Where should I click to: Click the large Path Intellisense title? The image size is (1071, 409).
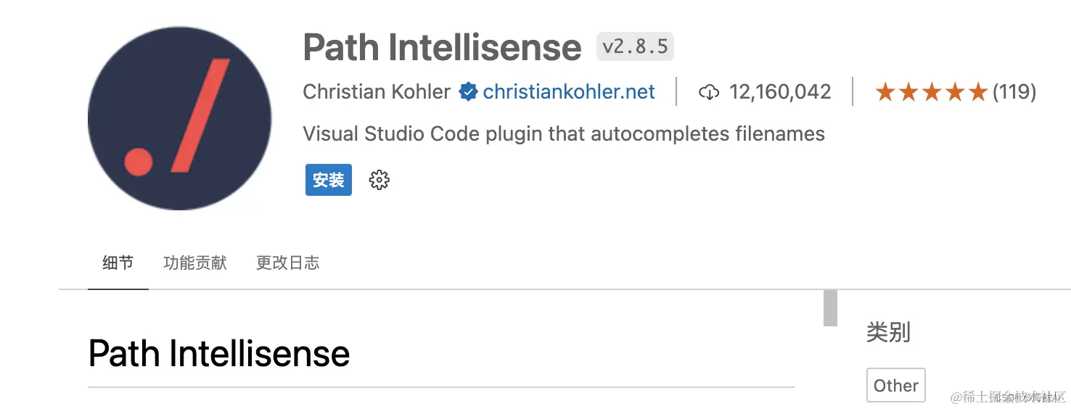coord(442,47)
